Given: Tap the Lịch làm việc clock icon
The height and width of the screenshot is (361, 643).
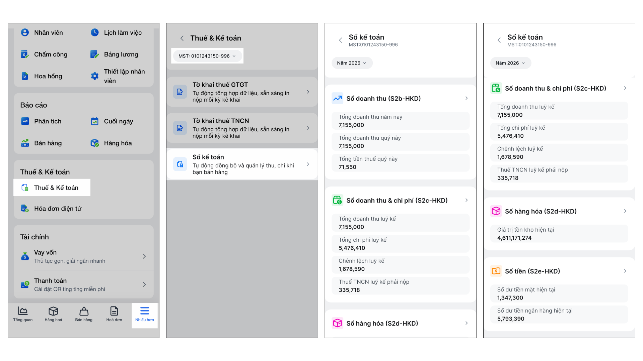Looking at the screenshot, I should (94, 33).
